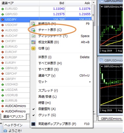The width and height of the screenshot is (124, 133).
Task: Click GBPUSD ask value 1.21655
Action: [85, 14]
